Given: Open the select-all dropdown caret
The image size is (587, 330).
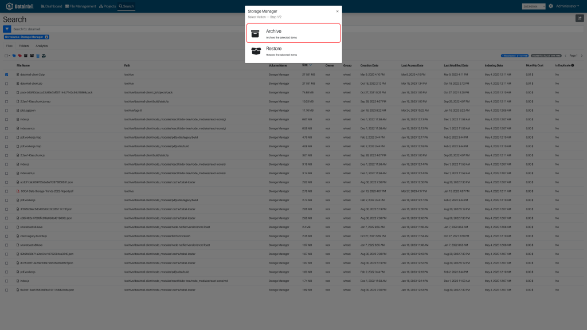Looking at the screenshot, I should coord(9,56).
